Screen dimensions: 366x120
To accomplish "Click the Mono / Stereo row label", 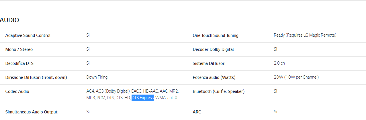I will 19,49.
